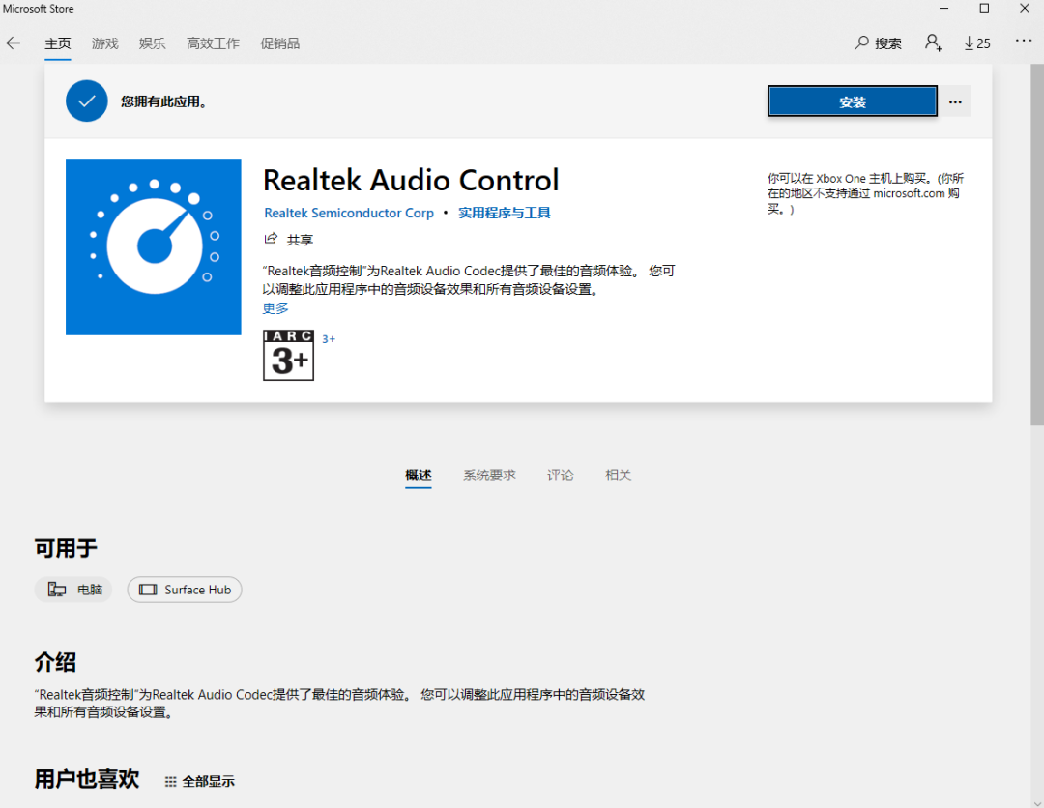The height and width of the screenshot is (808, 1044).
Task: Open the 搜索 search
Action: click(x=878, y=43)
